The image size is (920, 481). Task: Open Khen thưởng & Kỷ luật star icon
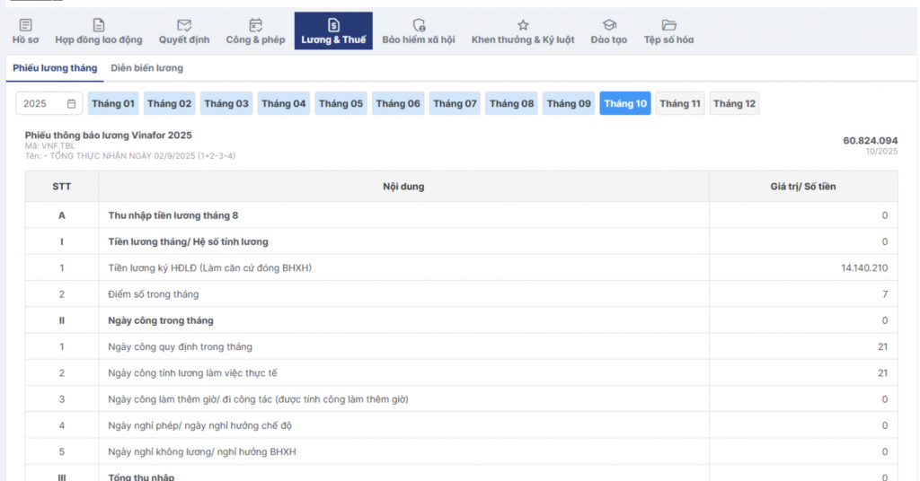(523, 25)
